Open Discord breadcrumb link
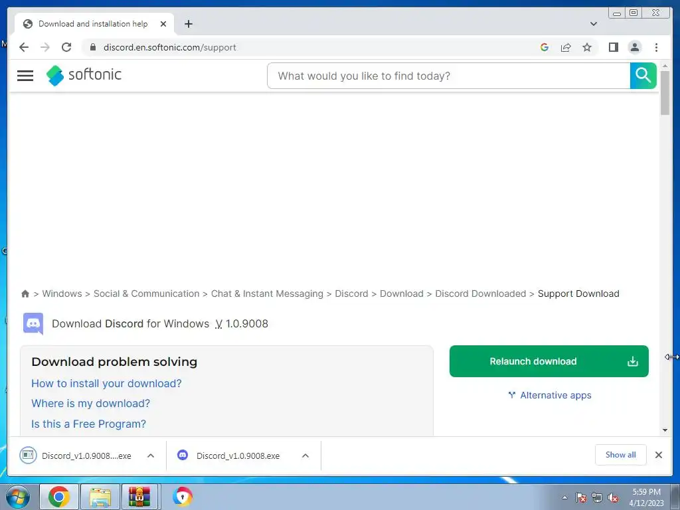The image size is (680, 510). tap(351, 294)
